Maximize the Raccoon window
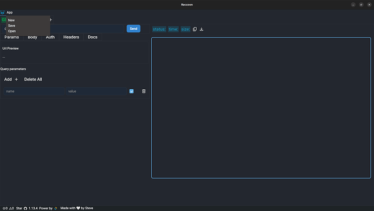374x211 pixels. pyautogui.click(x=361, y=5)
